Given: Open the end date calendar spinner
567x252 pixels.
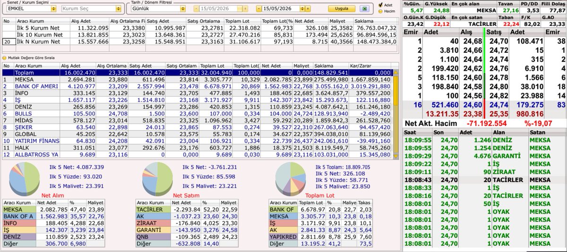Looking at the screenshot, I should [x=301, y=8].
